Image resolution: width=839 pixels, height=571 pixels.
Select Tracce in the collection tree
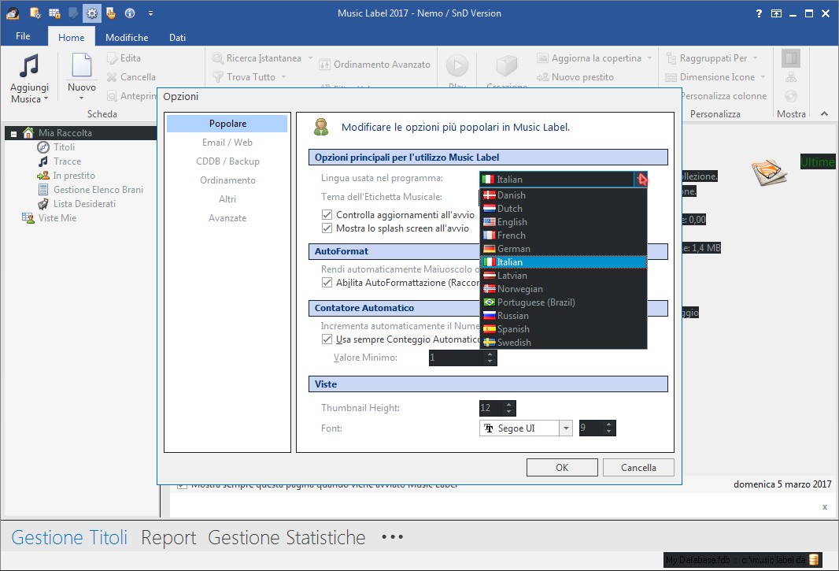67,161
